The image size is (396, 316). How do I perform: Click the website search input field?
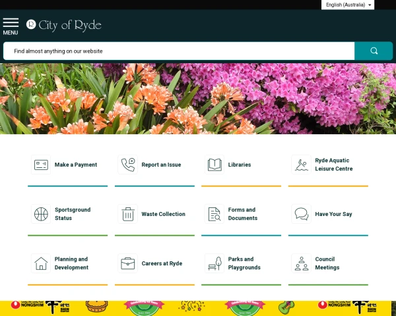(x=178, y=51)
